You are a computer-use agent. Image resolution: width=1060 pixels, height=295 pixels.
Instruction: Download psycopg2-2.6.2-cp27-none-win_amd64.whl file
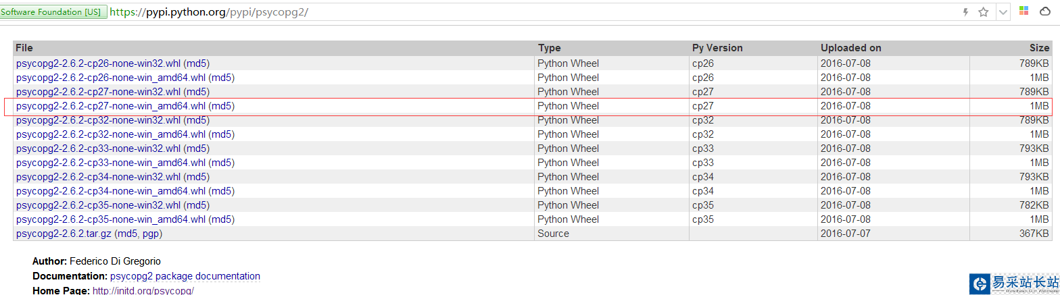point(110,106)
